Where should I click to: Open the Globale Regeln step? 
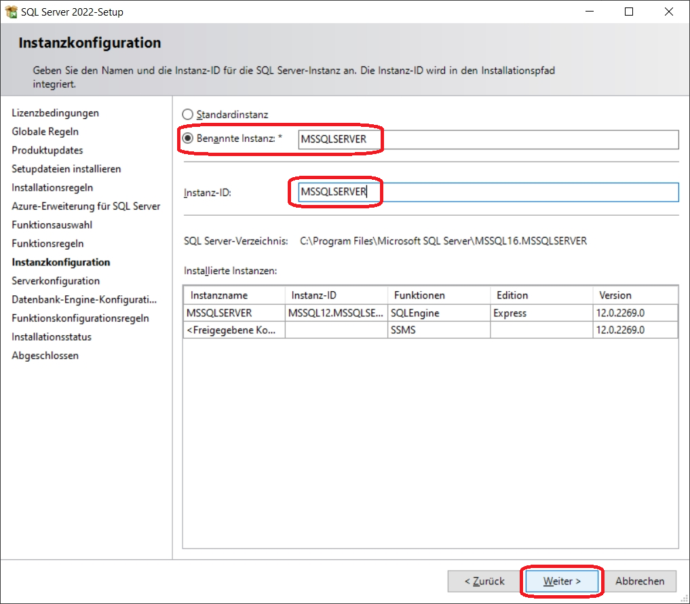click(x=45, y=132)
